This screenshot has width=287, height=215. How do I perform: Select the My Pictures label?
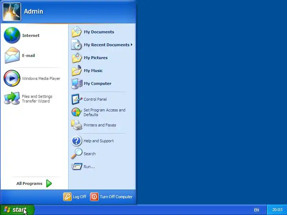point(95,58)
